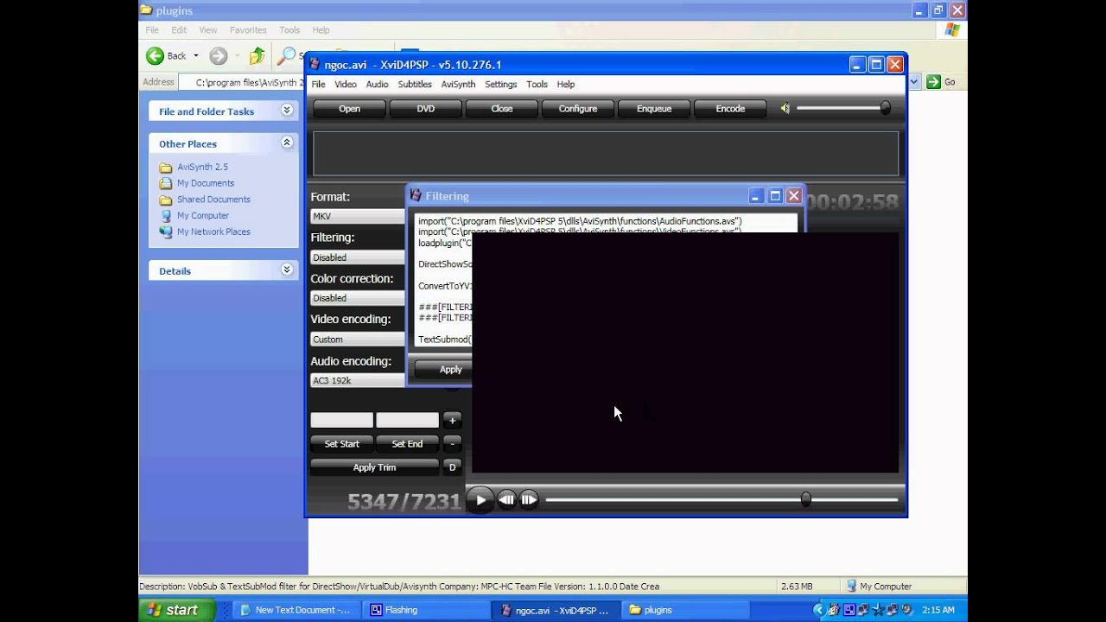
Task: Click the D button beside Apply Trim
Action: point(452,467)
